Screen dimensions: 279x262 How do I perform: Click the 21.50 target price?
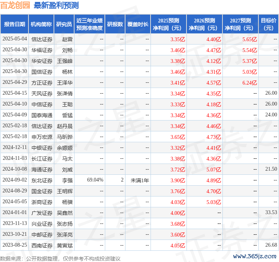click(x=271, y=169)
